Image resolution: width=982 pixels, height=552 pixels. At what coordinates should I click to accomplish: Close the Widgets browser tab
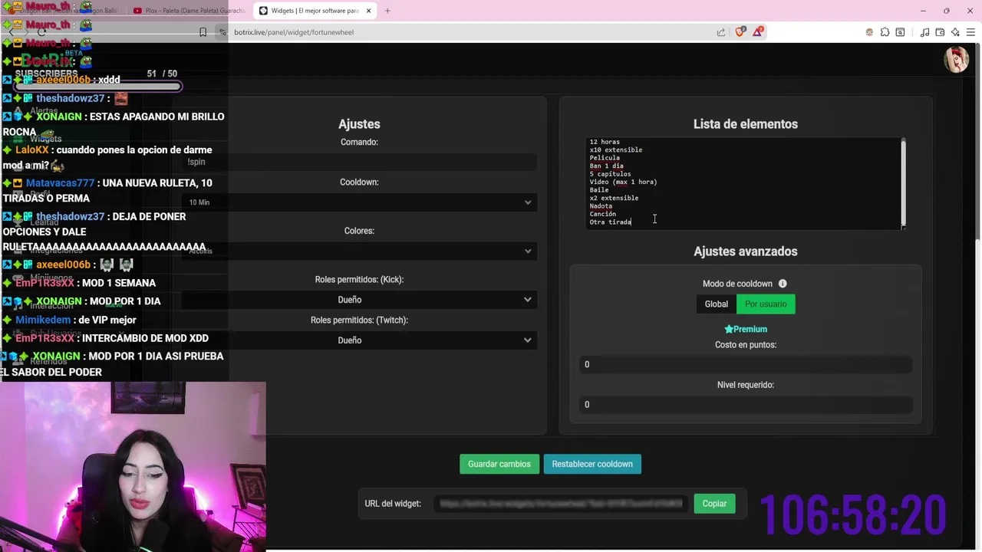click(368, 11)
